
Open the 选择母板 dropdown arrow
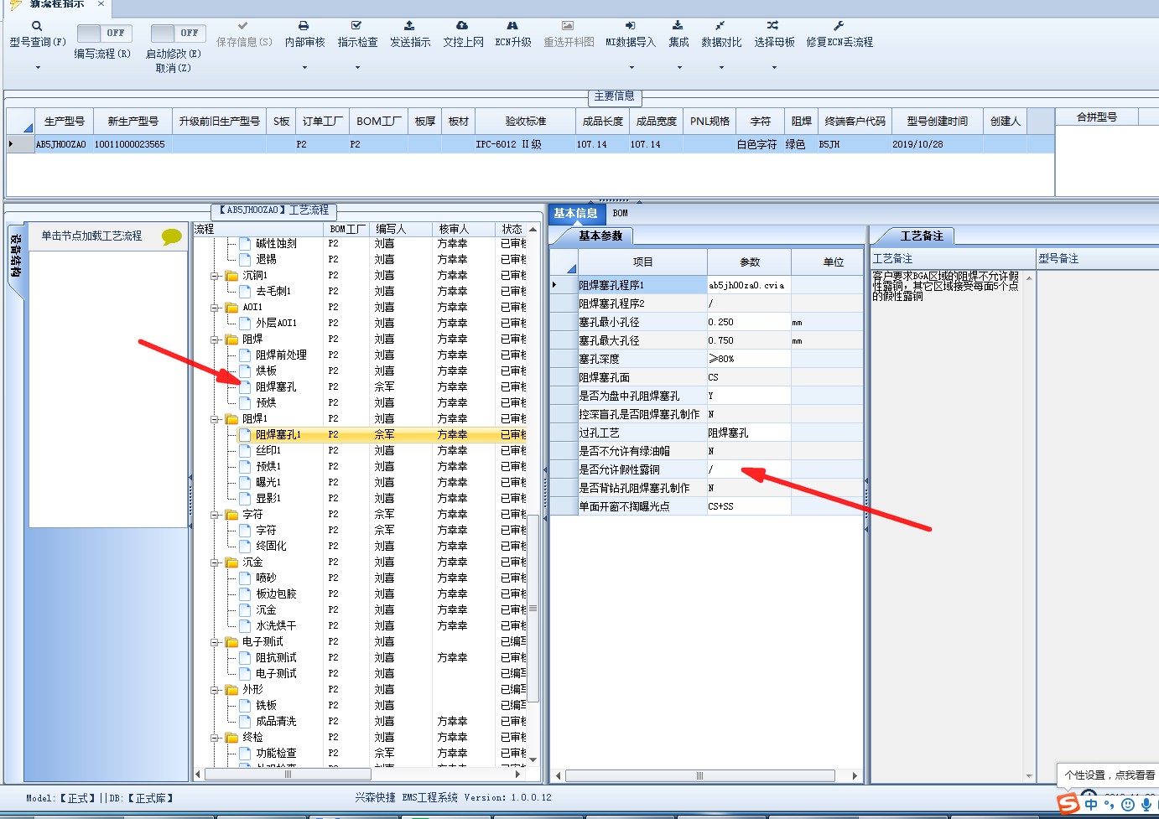pyautogui.click(x=774, y=67)
